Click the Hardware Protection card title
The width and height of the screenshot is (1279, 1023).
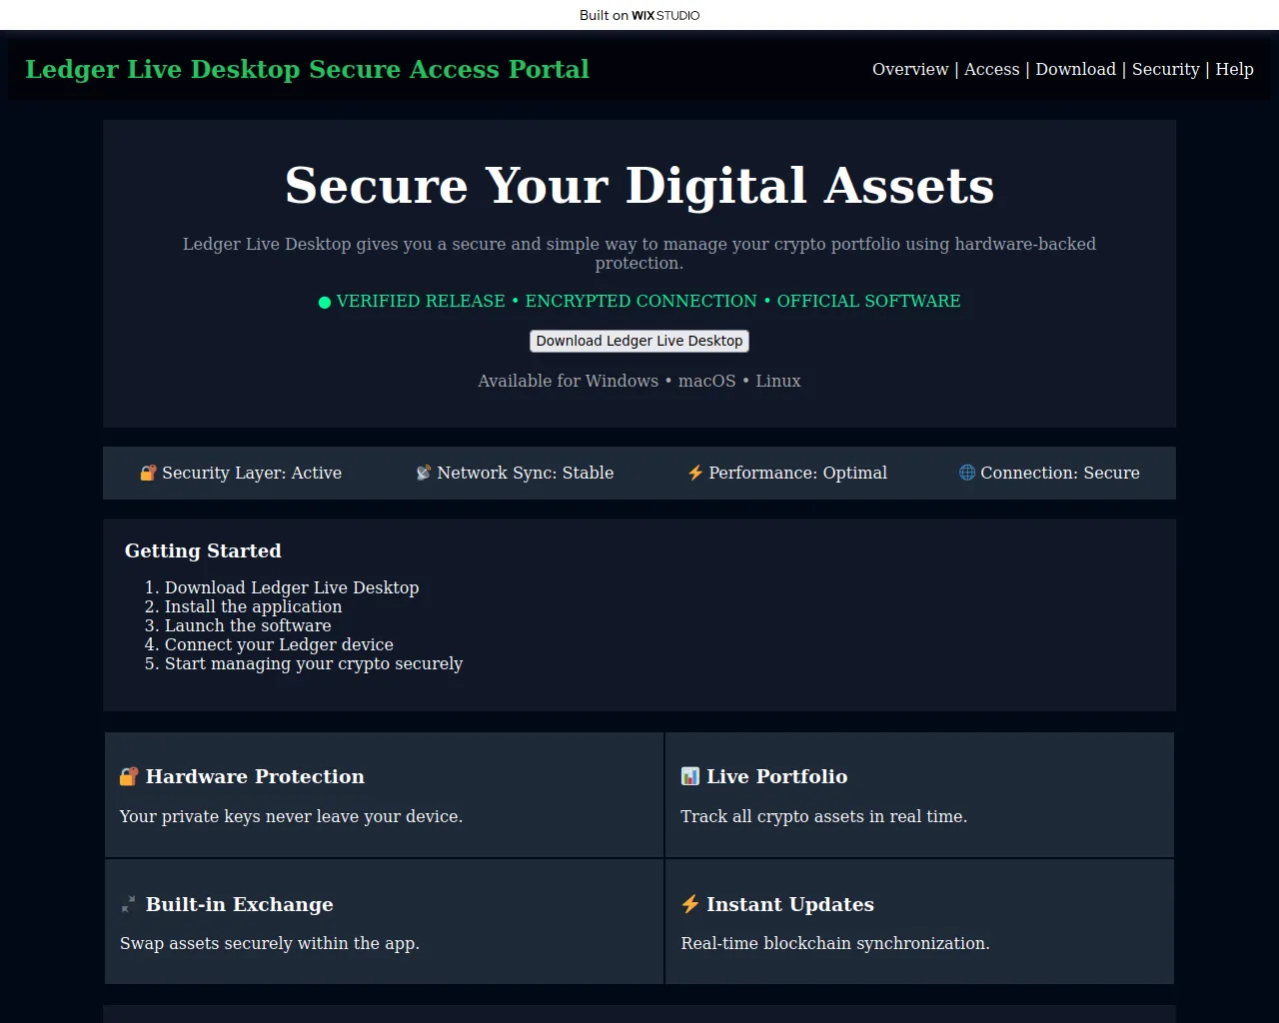(255, 776)
